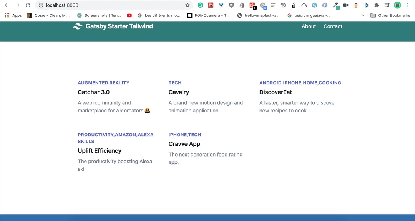Open the FOMOcamera bookmark
Screen dimensions: 415x221
pos(209,15)
